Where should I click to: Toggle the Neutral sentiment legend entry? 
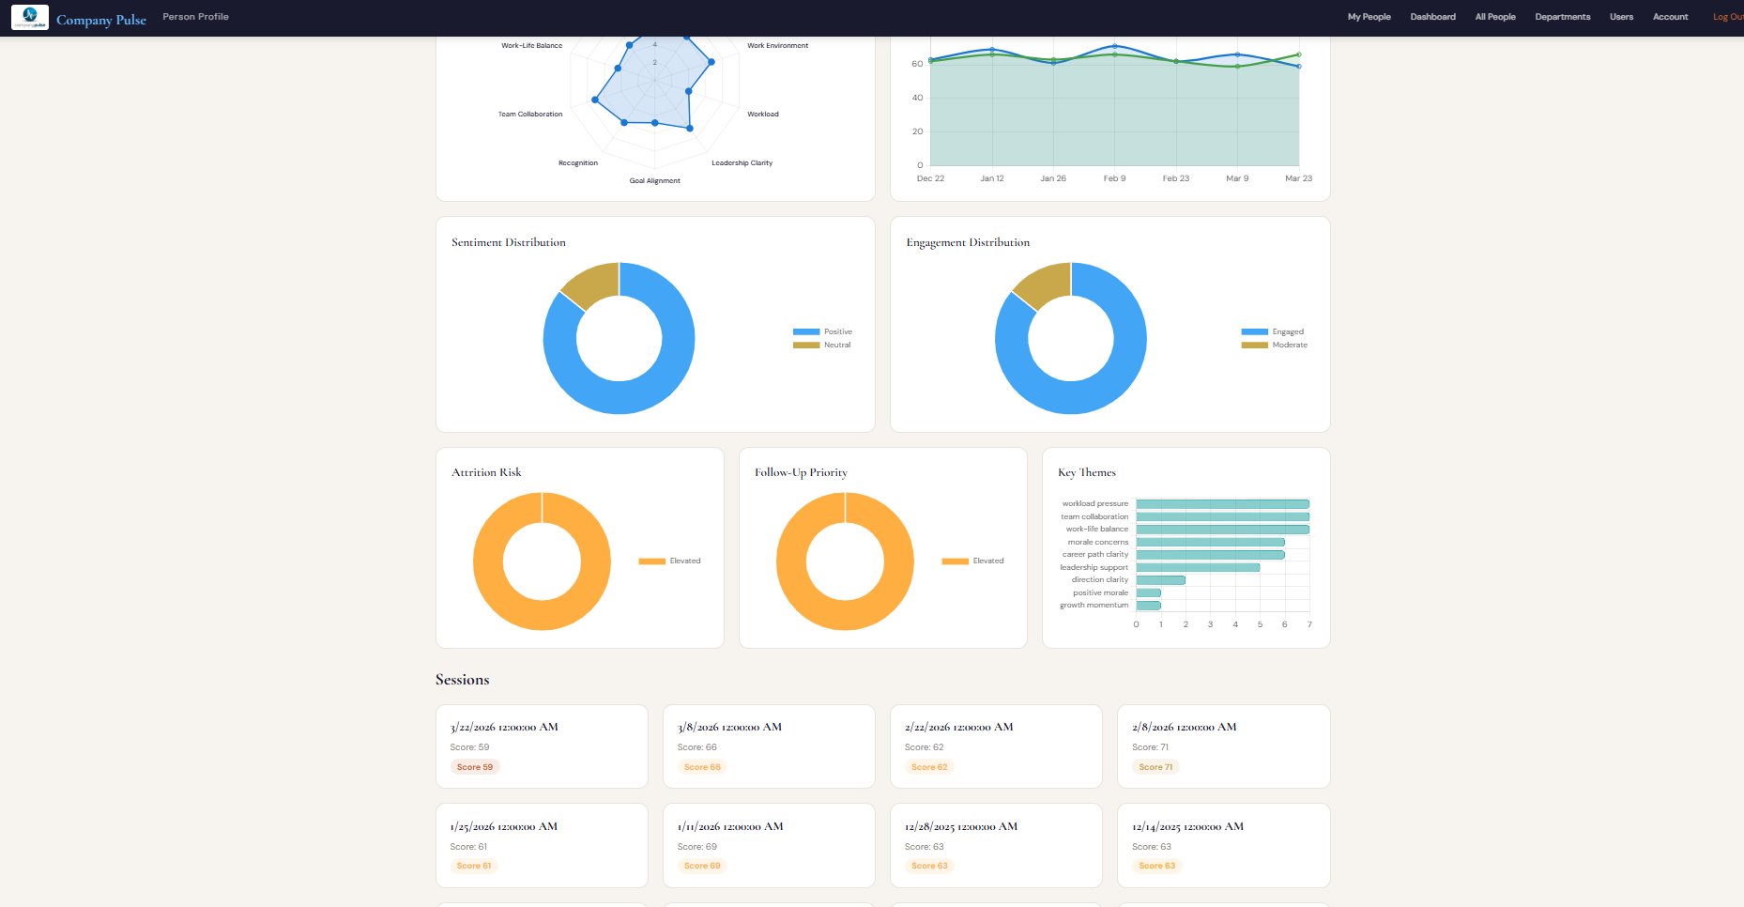tap(823, 345)
